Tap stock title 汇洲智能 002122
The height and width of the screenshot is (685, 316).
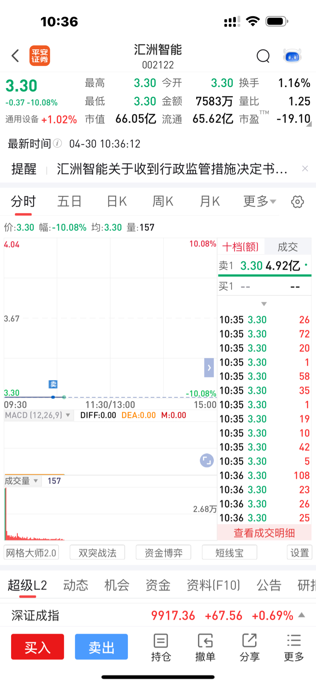tap(158, 56)
